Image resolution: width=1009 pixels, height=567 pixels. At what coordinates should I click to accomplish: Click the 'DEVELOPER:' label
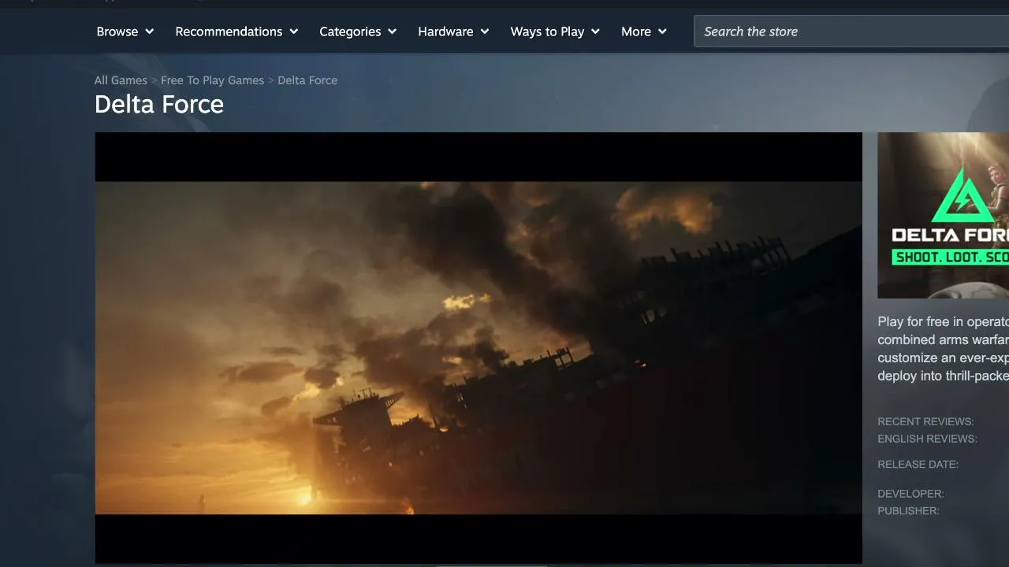coord(910,494)
